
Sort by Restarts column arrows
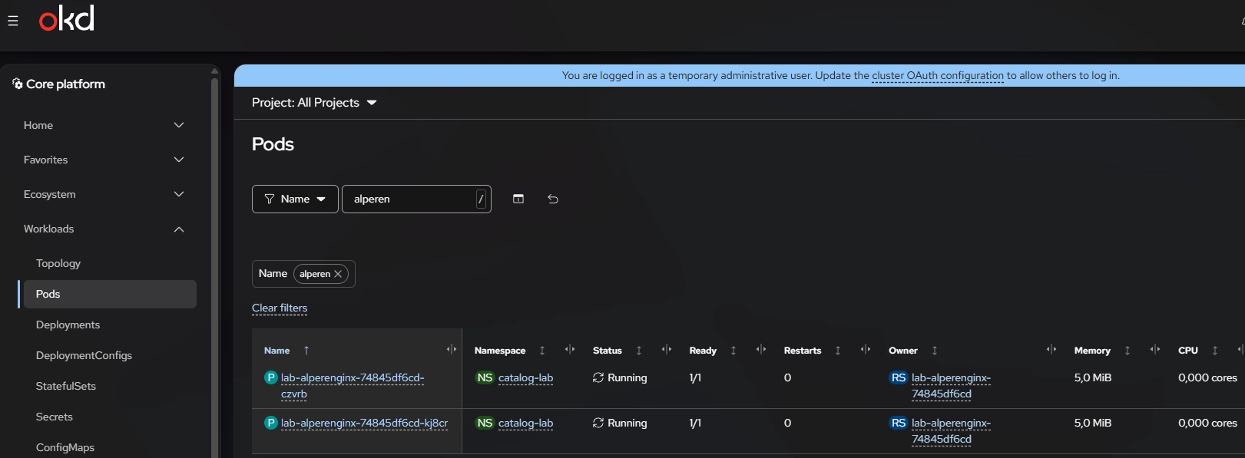pyautogui.click(x=838, y=351)
